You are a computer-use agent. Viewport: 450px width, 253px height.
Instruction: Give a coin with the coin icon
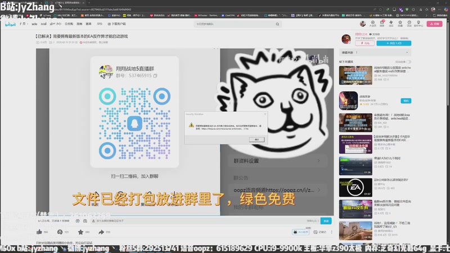click(60, 232)
